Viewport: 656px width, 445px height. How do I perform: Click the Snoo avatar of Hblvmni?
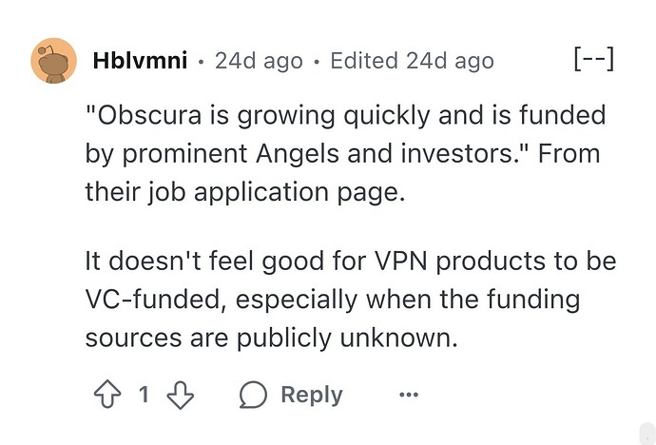tap(53, 61)
